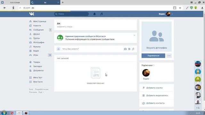
Task: Open Администрирование сообщества ВКонтакте link
Action: click(x=86, y=36)
